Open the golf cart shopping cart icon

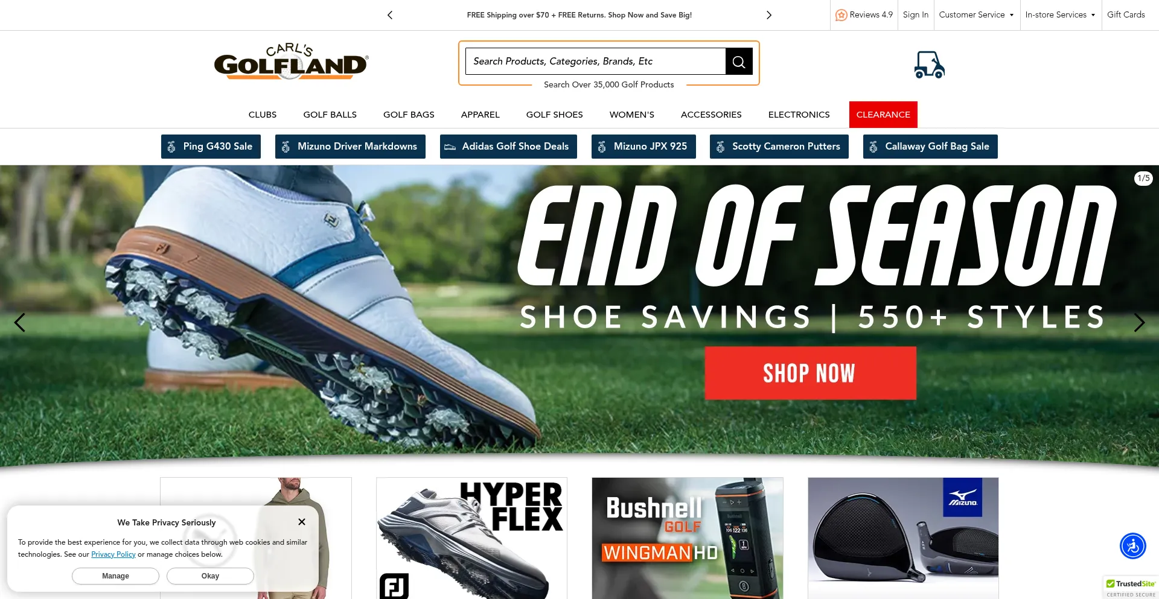[929, 65]
